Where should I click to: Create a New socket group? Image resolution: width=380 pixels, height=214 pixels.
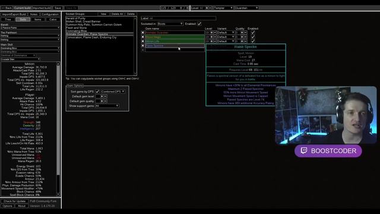coord(103,14)
